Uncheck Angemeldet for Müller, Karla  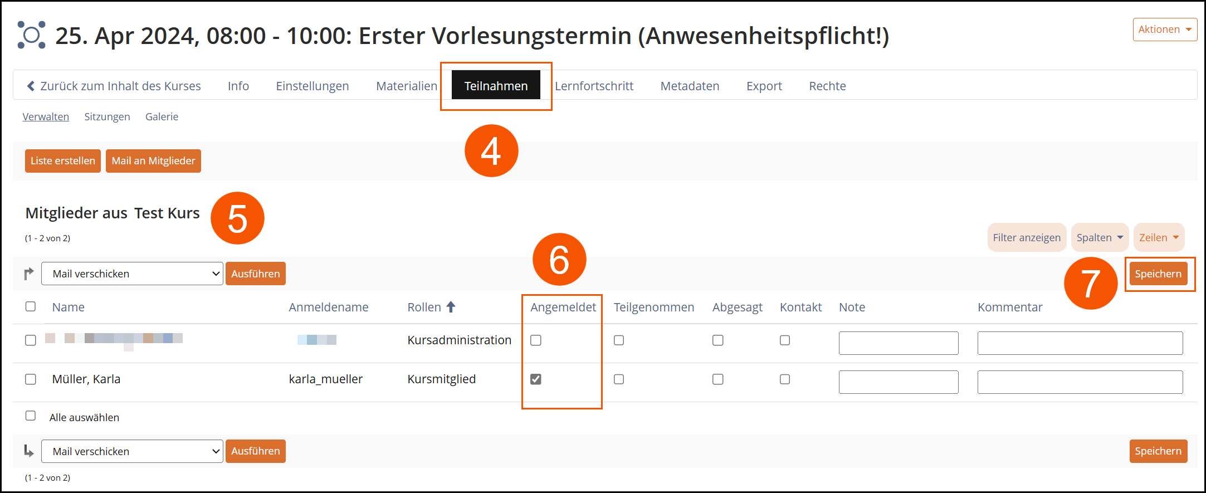536,379
